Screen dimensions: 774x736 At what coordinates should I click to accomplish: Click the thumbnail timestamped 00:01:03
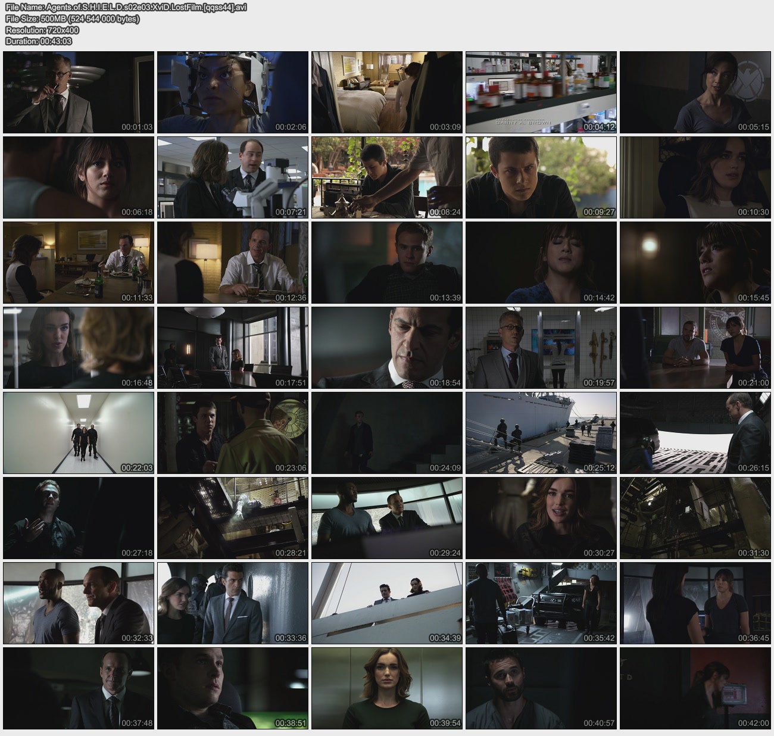[79, 92]
